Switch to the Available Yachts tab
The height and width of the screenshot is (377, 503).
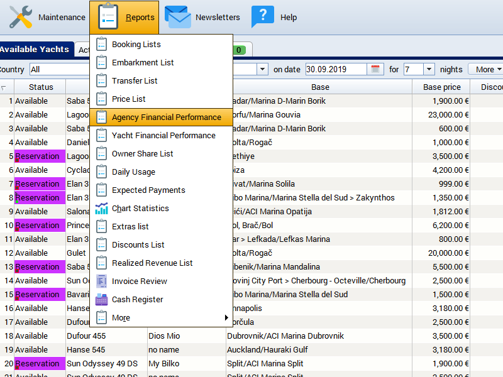pyautogui.click(x=35, y=49)
